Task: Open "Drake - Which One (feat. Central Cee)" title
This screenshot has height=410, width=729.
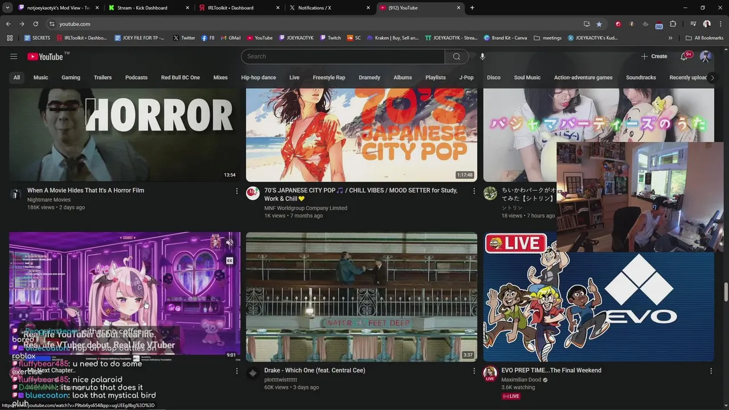Action: pyautogui.click(x=314, y=370)
